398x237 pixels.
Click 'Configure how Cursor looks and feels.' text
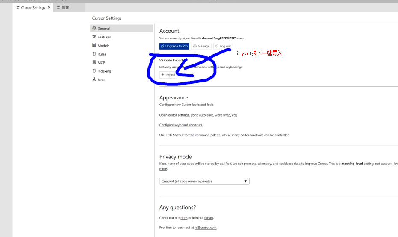click(x=186, y=105)
